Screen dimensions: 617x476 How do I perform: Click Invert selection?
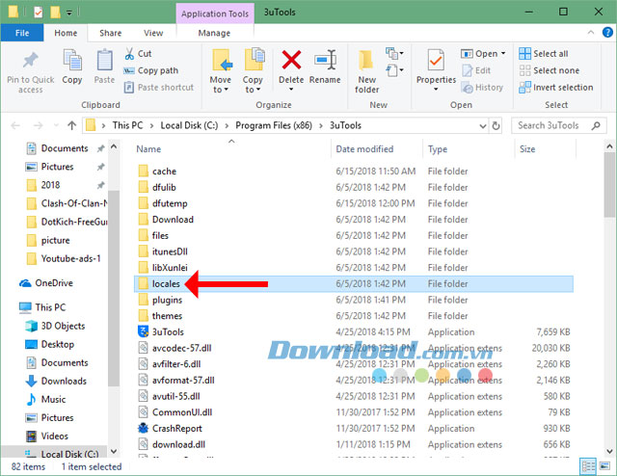(x=555, y=88)
